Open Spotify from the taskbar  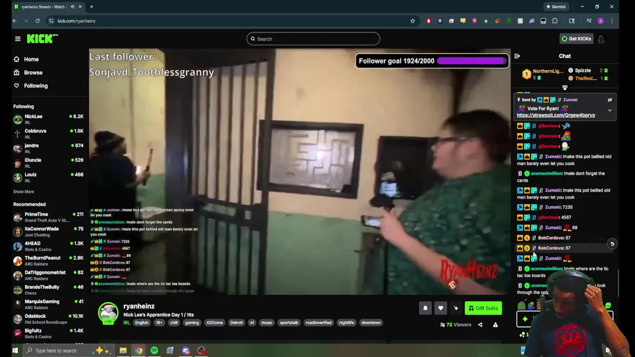(x=154, y=351)
